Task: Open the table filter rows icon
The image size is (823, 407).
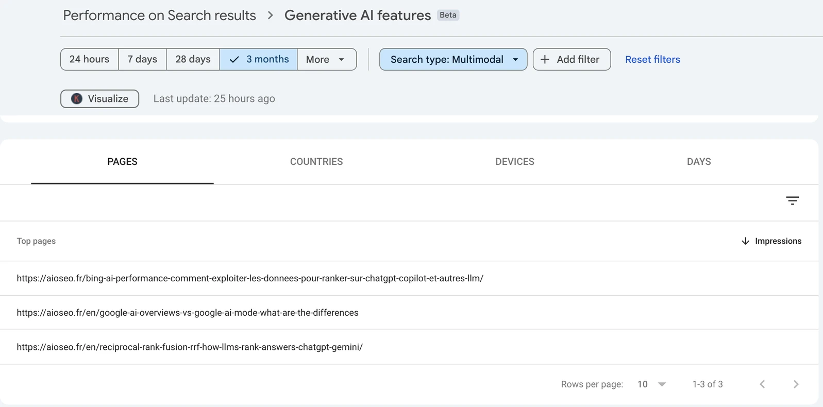Action: pyautogui.click(x=792, y=200)
